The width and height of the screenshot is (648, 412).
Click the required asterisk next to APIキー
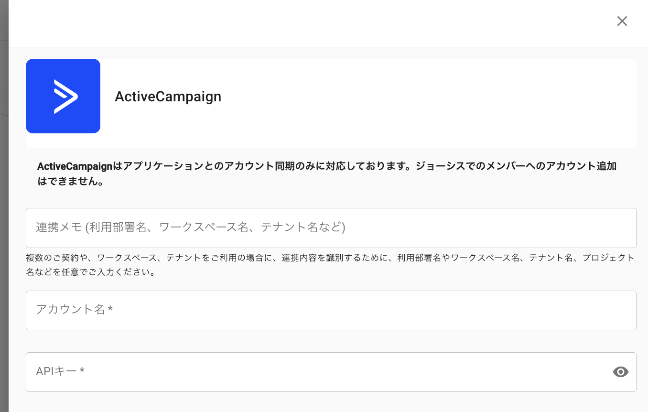(x=82, y=371)
